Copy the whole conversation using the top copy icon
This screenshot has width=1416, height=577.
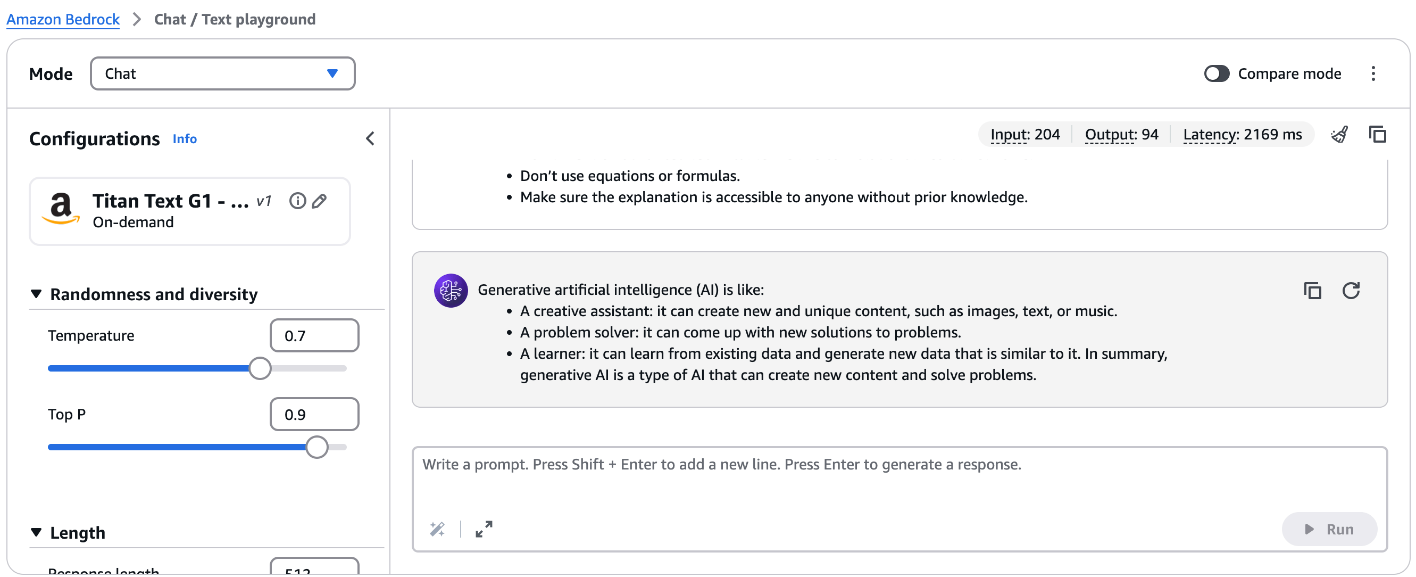point(1377,134)
